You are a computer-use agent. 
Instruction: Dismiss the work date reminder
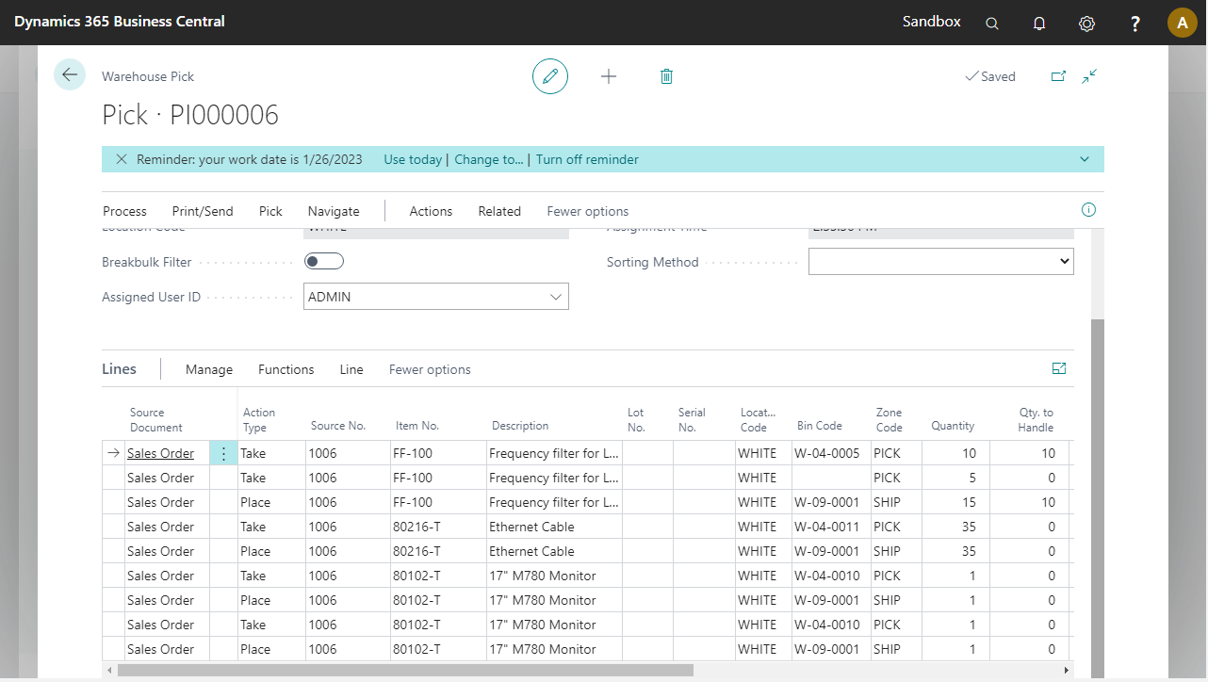(x=122, y=159)
